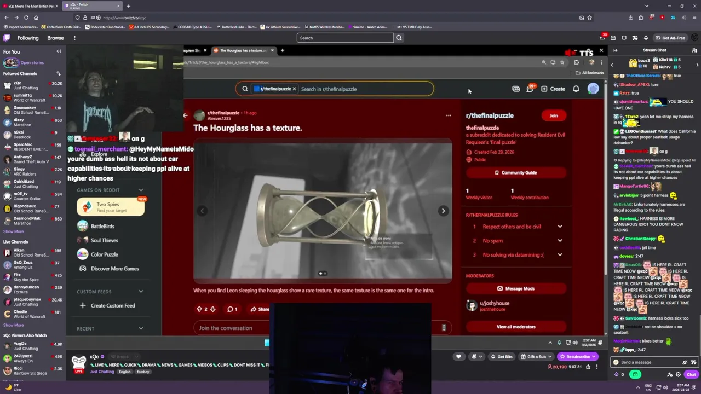Go to Firefox home page icon
The image size is (701, 394).
coord(36,18)
